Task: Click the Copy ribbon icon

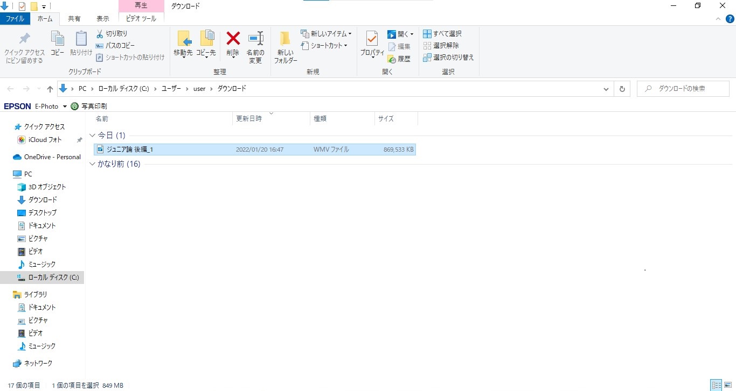Action: pos(57,44)
